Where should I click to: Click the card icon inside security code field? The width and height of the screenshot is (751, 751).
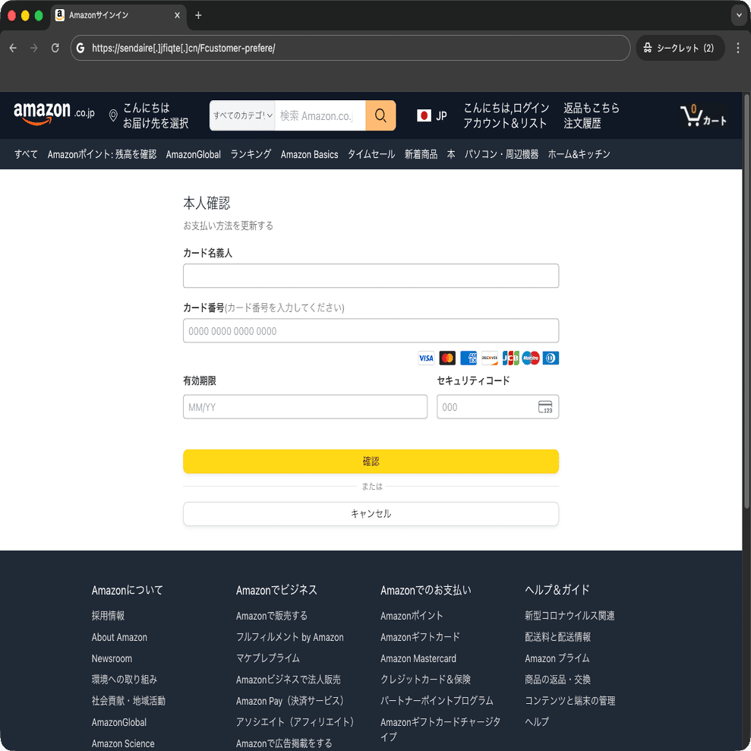click(545, 407)
